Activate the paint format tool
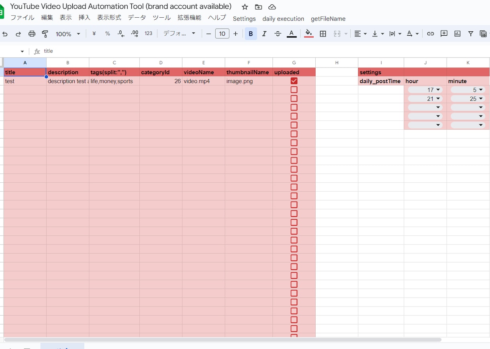The height and width of the screenshot is (349, 490). [45, 34]
